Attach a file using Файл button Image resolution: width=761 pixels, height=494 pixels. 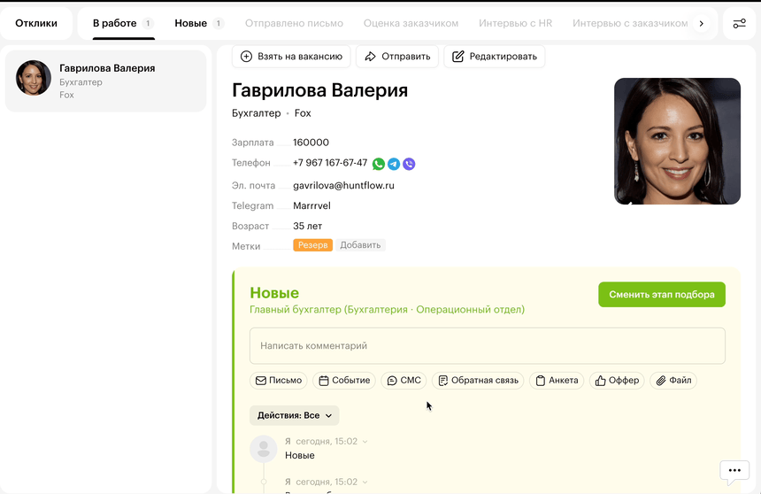coord(673,381)
